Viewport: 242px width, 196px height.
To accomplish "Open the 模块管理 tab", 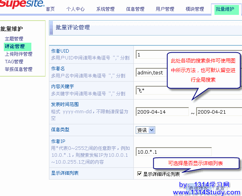I will (195, 9).
